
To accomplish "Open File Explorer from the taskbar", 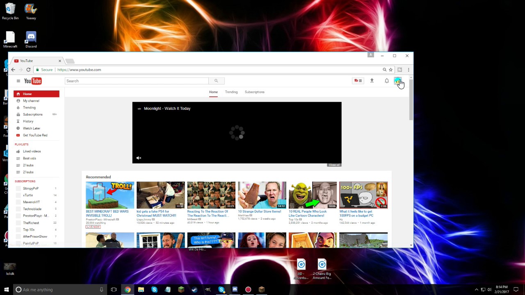I will [x=141, y=290].
